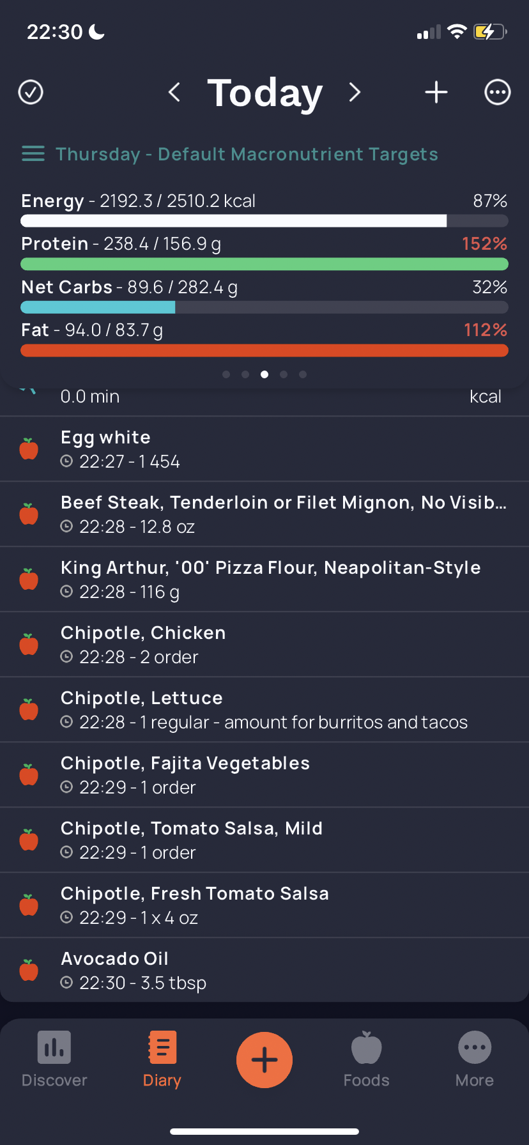
Task: Open hamburger menu beside Thursday targets
Action: (x=33, y=154)
